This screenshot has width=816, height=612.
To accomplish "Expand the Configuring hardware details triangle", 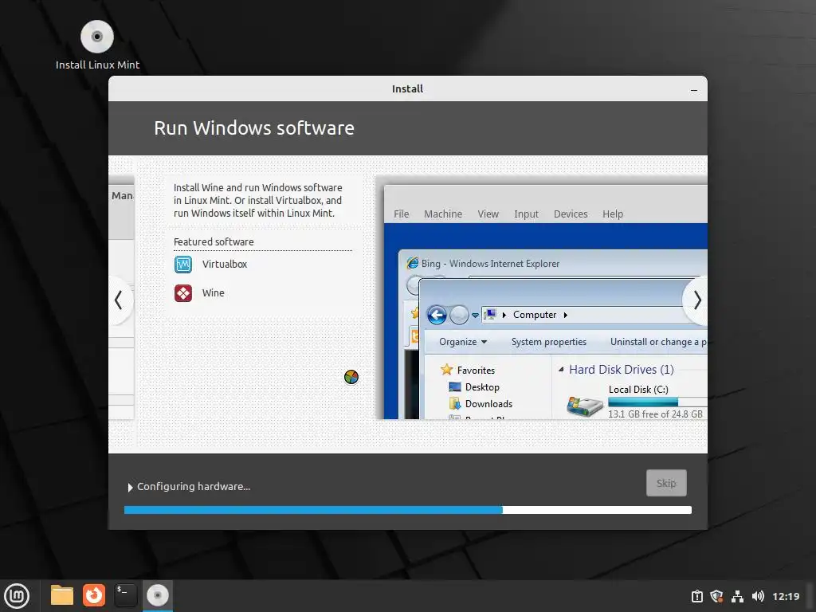I will click(130, 488).
